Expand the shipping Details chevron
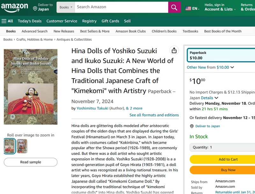The height and width of the screenshot is (194, 255). [x=216, y=98]
